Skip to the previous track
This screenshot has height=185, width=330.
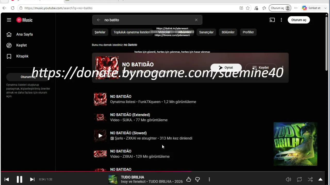pos(7,179)
